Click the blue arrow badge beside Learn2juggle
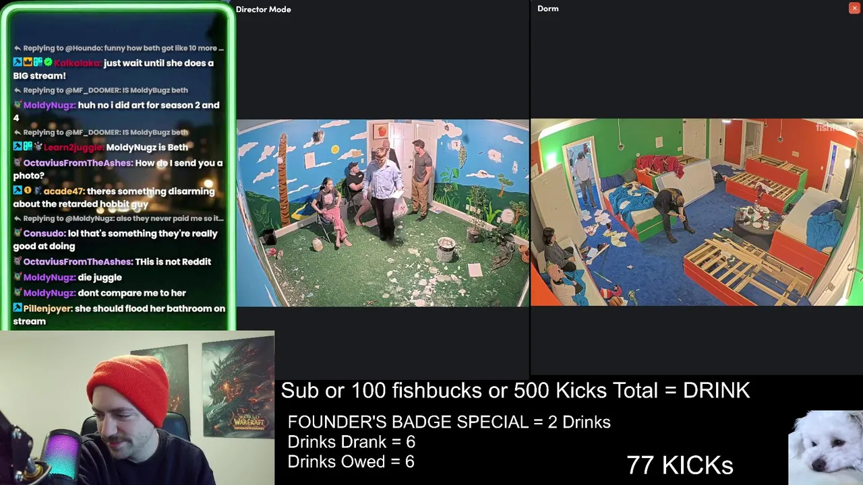863x485 pixels. pos(18,146)
